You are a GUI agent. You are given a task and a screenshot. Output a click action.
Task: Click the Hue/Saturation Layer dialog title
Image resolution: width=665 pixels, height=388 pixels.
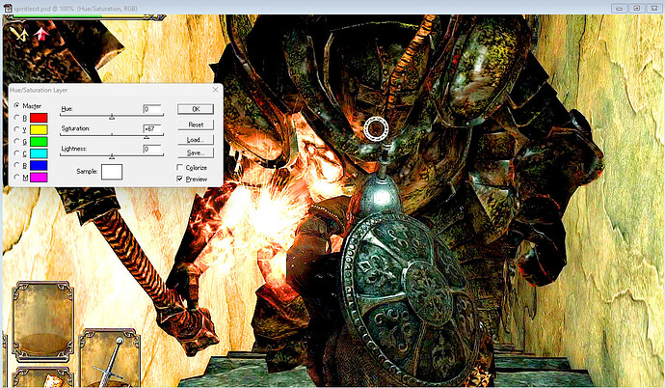[x=39, y=90]
